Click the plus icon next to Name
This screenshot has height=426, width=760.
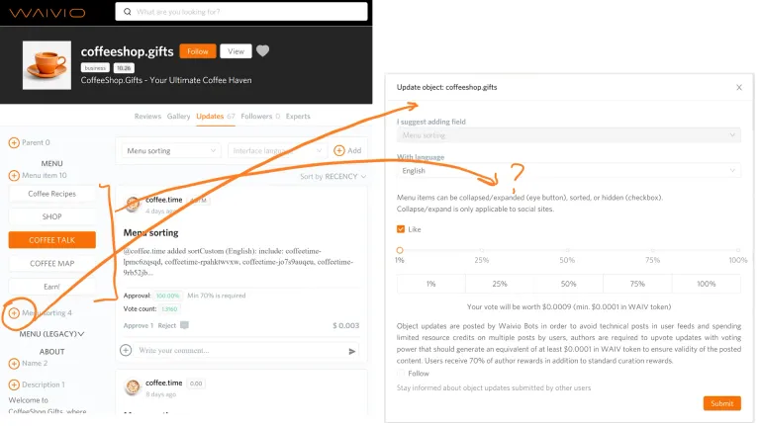(x=14, y=364)
